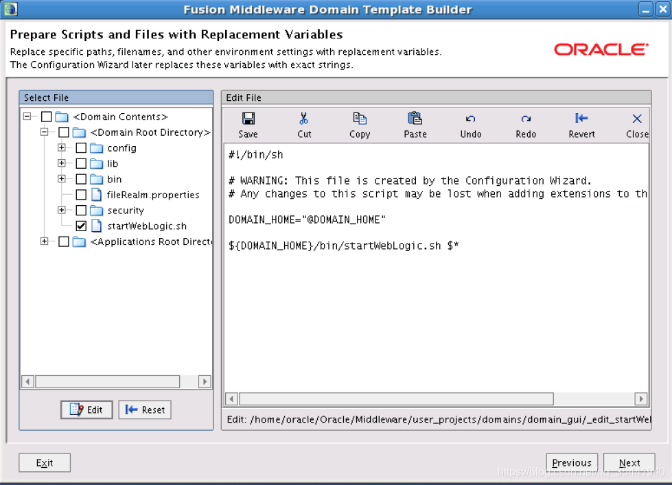Select the bin folder label
This screenshot has height=485, width=672.
coord(115,179)
